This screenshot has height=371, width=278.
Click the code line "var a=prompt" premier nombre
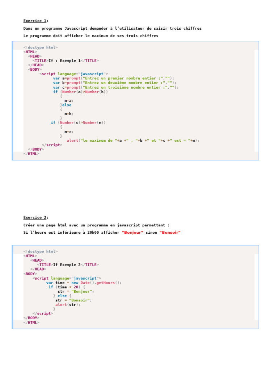click(x=113, y=78)
